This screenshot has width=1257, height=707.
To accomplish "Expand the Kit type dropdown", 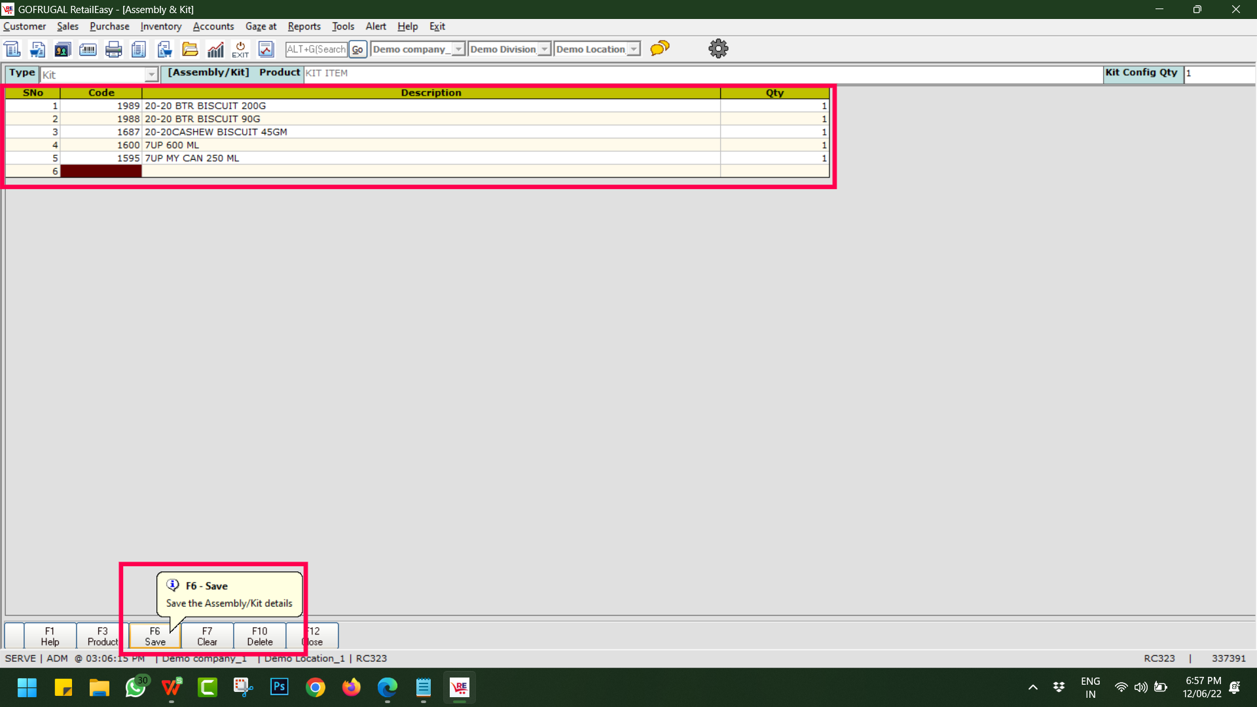I will coord(151,75).
